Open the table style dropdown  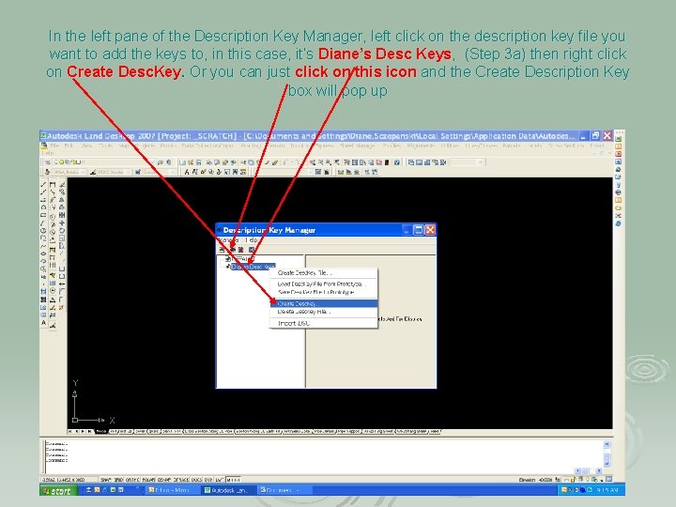(x=159, y=172)
